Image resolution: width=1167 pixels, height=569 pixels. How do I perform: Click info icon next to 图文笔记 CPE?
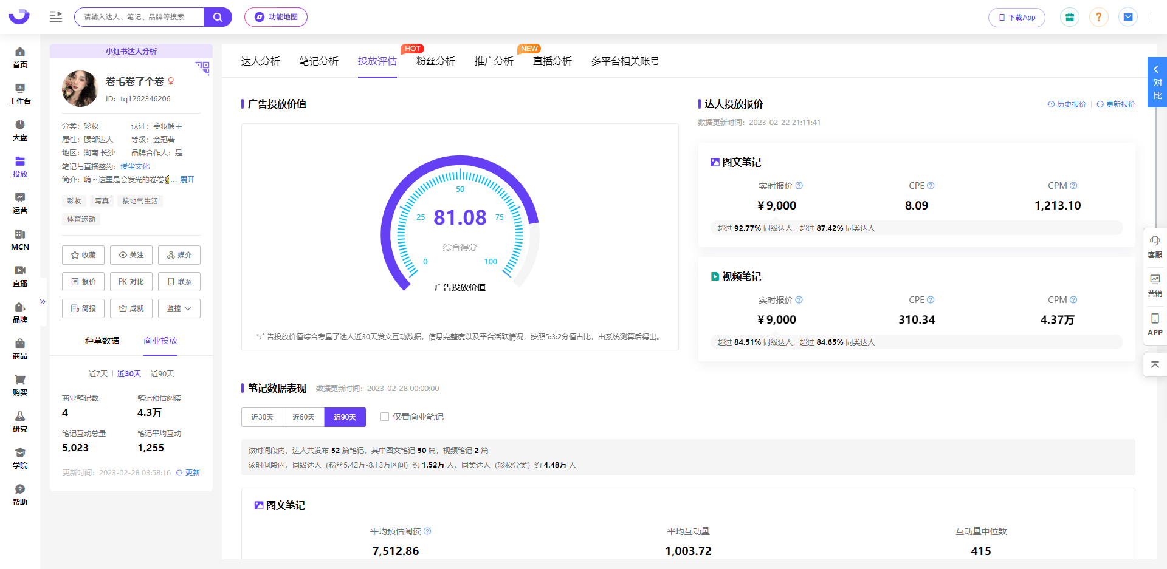click(931, 186)
